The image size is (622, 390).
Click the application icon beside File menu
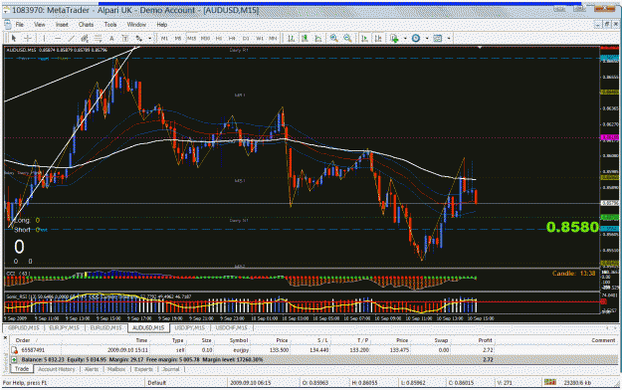[7, 25]
